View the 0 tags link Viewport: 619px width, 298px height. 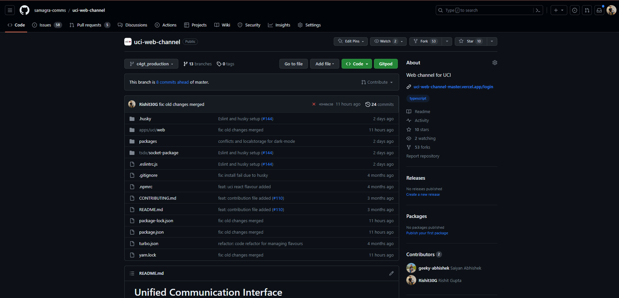pyautogui.click(x=225, y=64)
